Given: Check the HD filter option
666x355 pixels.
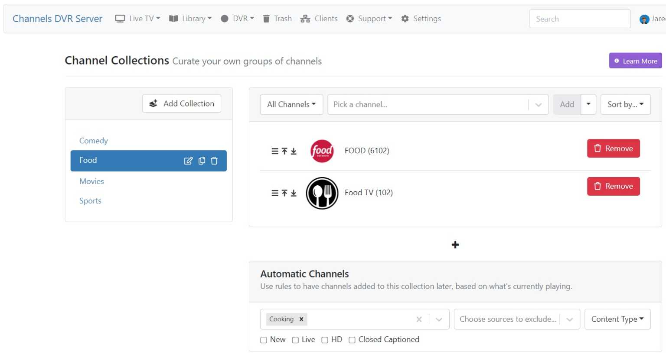Looking at the screenshot, I should [325, 340].
